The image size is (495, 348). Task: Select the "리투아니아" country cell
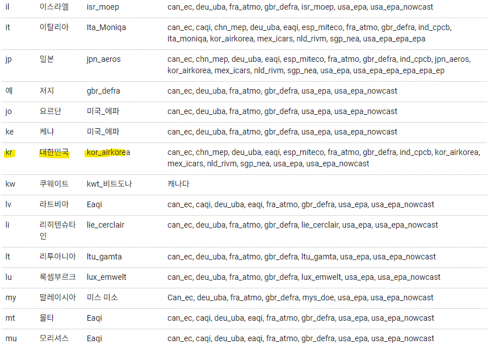click(x=57, y=257)
